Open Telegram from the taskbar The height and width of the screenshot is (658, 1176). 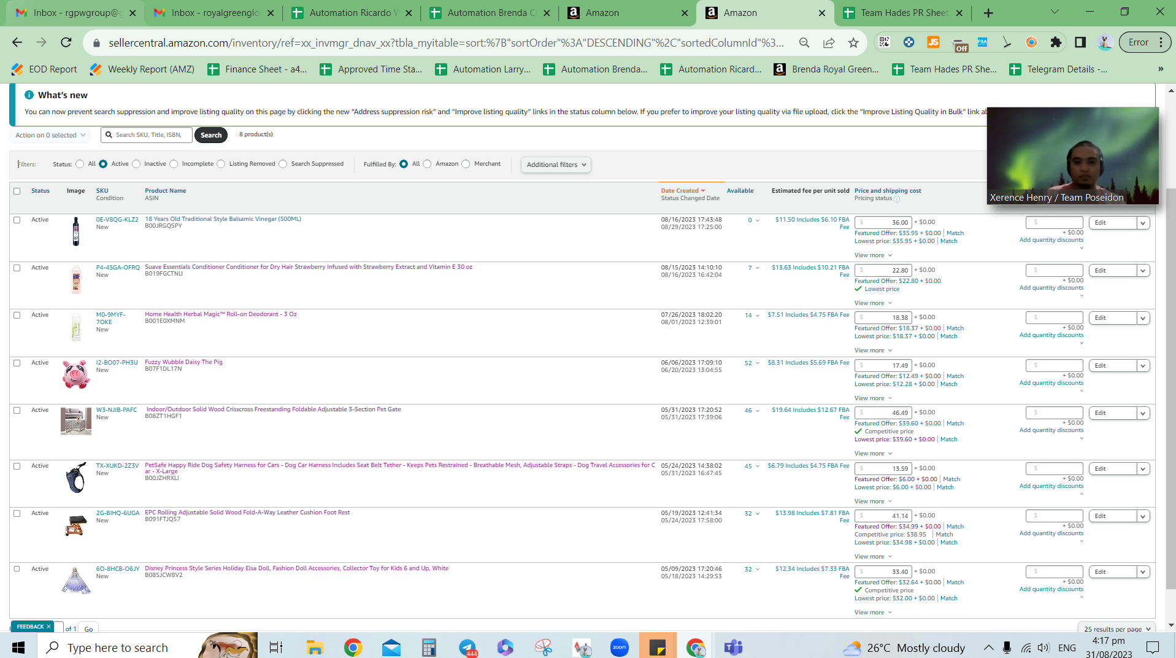467,647
